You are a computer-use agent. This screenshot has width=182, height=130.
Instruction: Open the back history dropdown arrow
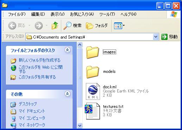click(x=29, y=25)
